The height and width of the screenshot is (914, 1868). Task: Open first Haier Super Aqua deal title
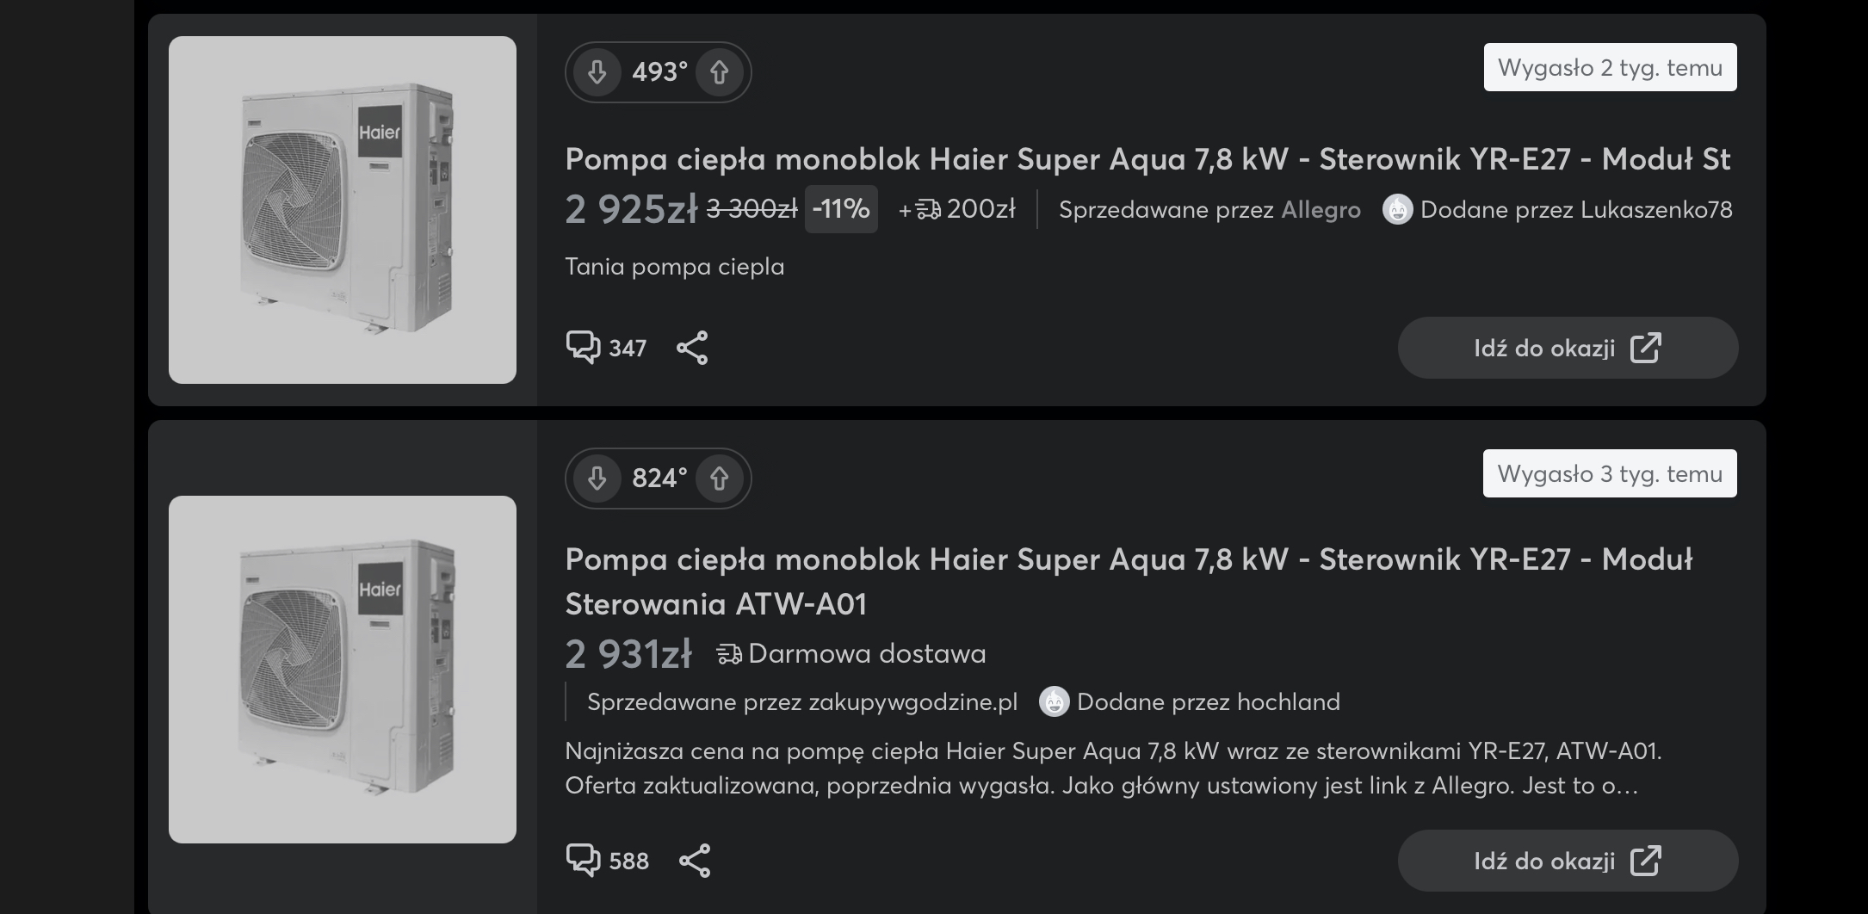(1147, 159)
